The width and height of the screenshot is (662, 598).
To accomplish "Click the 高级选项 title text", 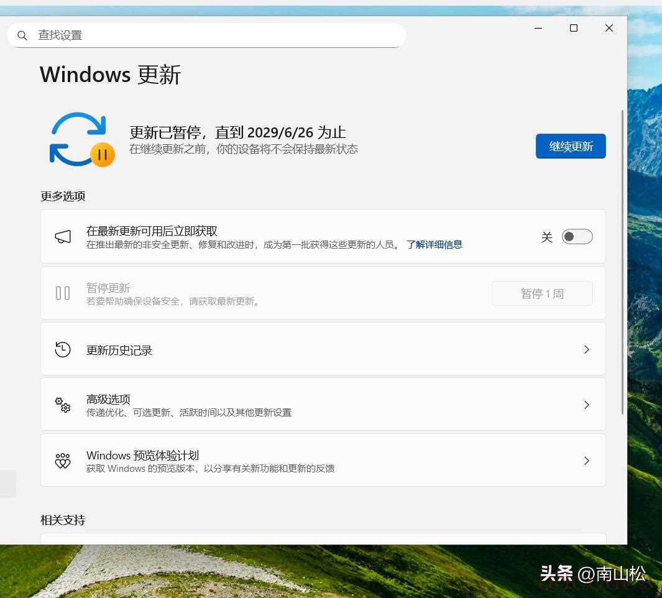I will pyautogui.click(x=108, y=399).
